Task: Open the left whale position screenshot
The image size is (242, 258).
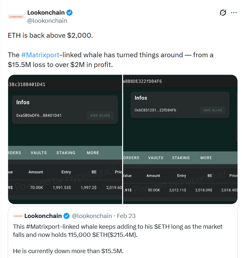Action: pos(65,139)
